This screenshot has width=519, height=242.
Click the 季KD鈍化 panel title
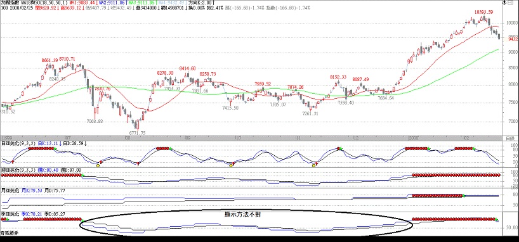[10, 214]
